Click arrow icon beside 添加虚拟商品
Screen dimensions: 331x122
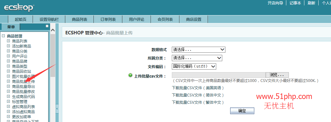(8, 112)
